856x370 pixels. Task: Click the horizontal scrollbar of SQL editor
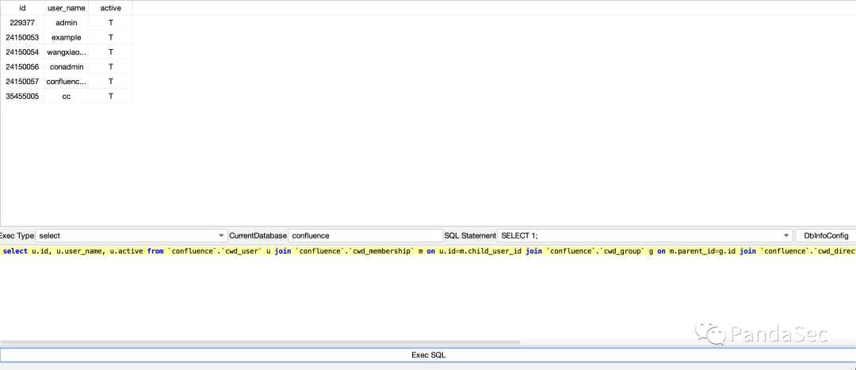click(x=260, y=342)
